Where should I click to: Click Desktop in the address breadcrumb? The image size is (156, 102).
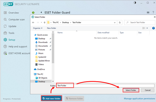pyautogui.click(x=65, y=22)
